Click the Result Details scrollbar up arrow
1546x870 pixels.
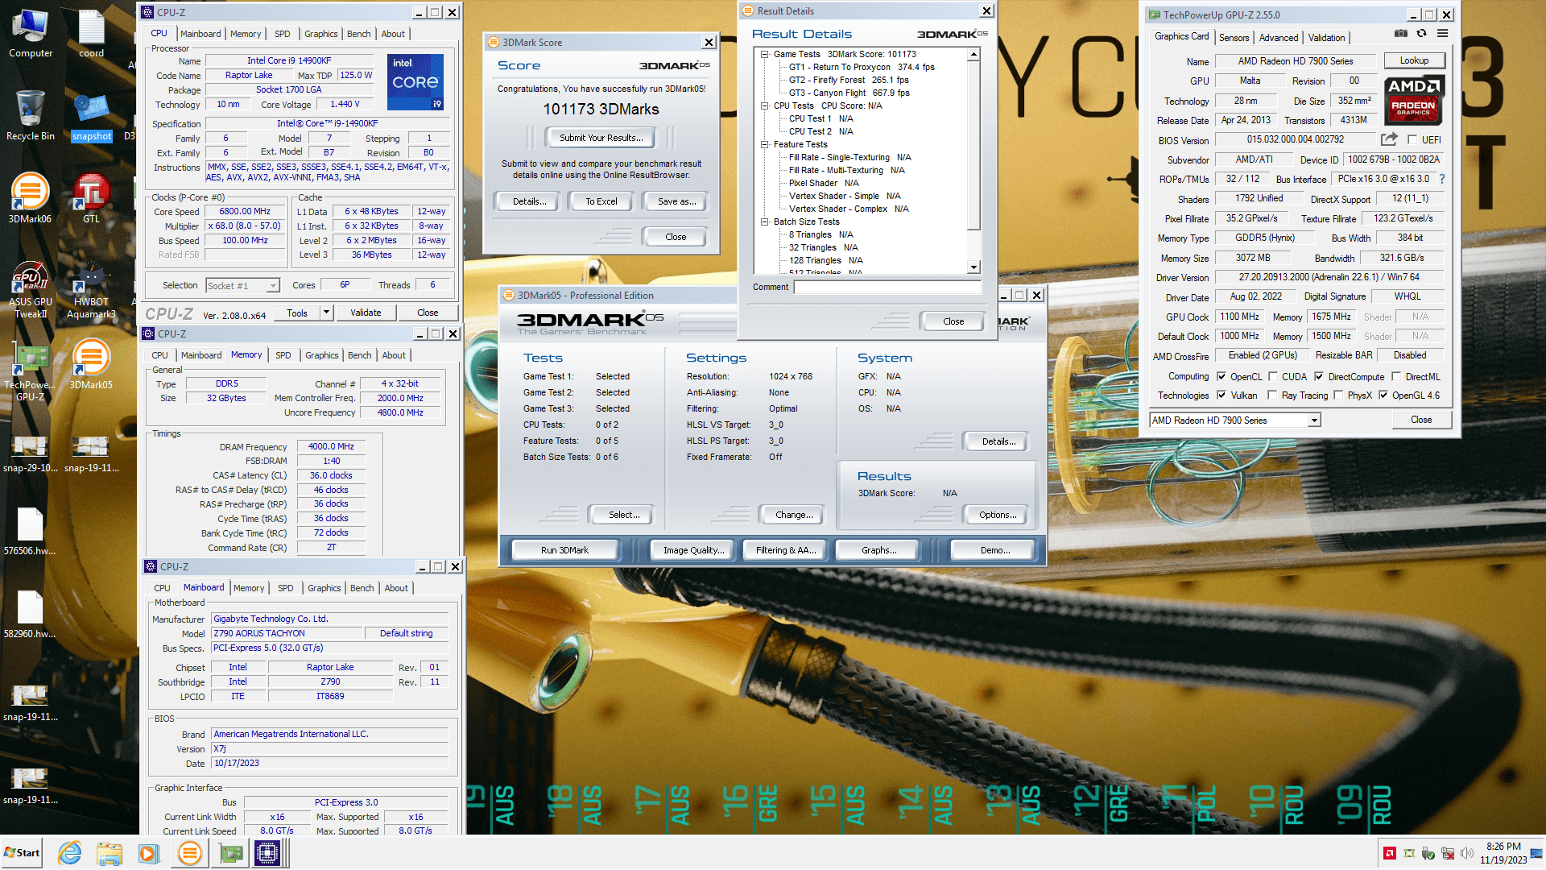tap(973, 54)
